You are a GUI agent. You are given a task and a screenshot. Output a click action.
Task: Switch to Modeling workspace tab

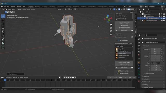click(37, 7)
